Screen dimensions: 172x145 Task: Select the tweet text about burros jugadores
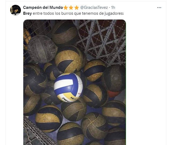pyautogui.click(x=73, y=13)
